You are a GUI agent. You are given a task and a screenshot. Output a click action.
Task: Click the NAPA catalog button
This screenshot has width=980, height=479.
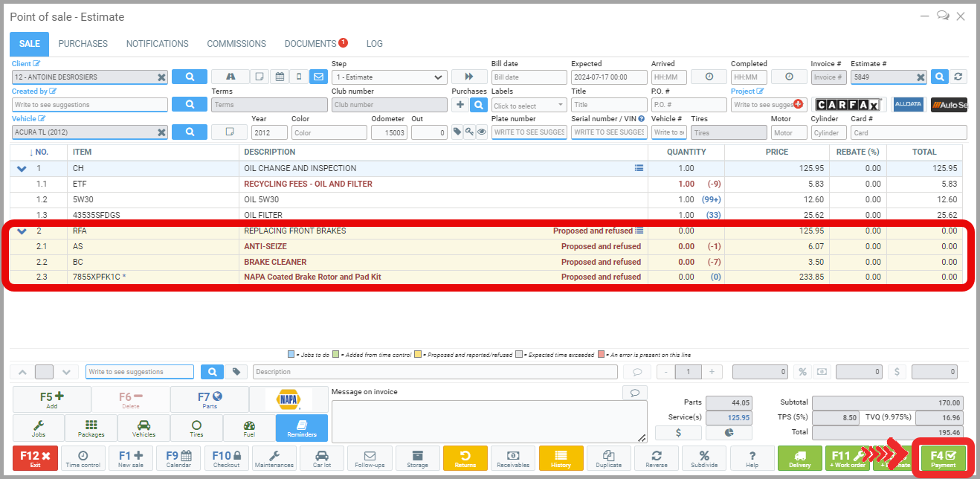coord(288,399)
